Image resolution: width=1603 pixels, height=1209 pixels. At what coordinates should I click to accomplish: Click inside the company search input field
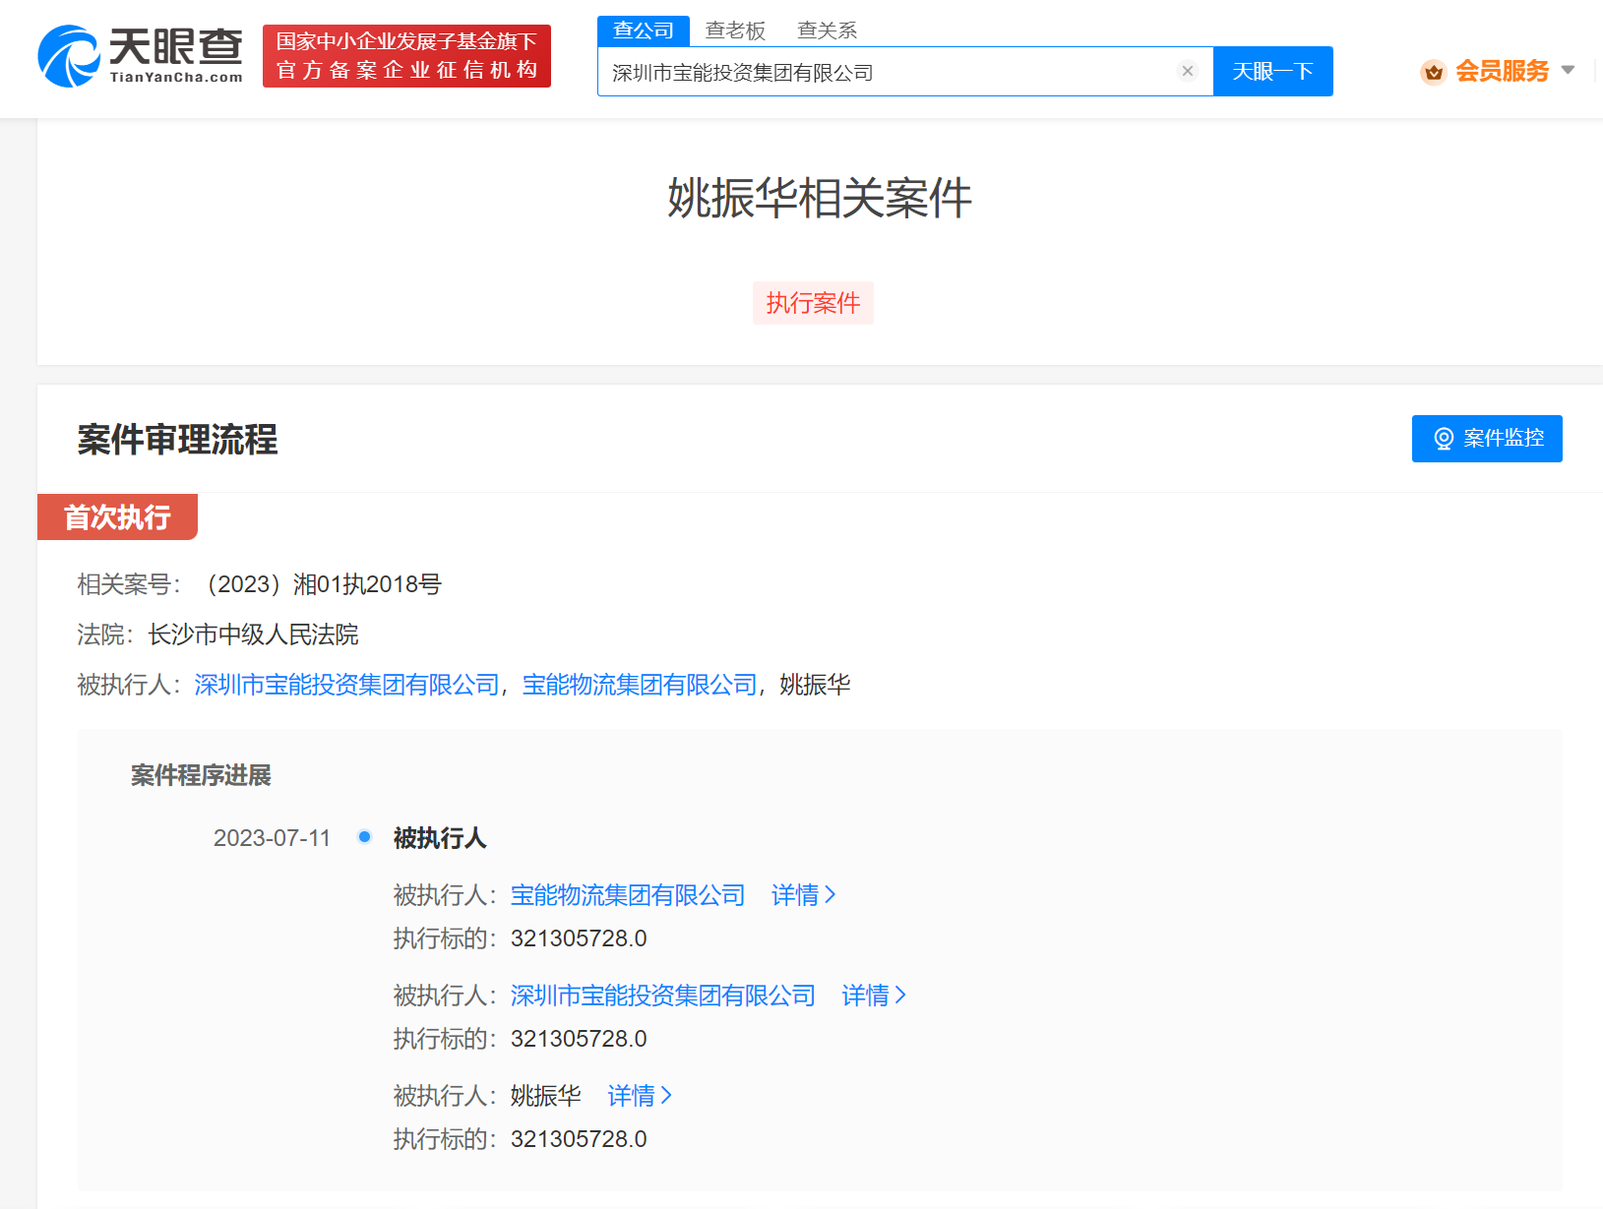886,70
